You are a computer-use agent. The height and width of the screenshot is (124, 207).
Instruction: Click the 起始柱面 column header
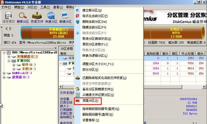click(153, 53)
